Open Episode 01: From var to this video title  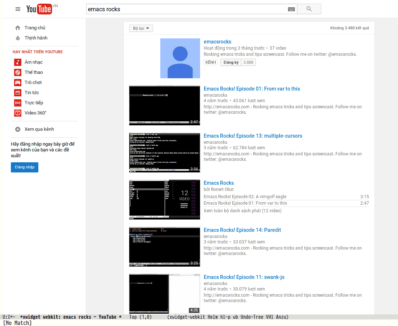pyautogui.click(x=252, y=89)
